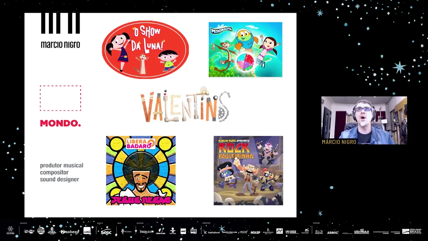Click the MONDO. logo text
Screen dimensions: 428x241
tap(61, 123)
